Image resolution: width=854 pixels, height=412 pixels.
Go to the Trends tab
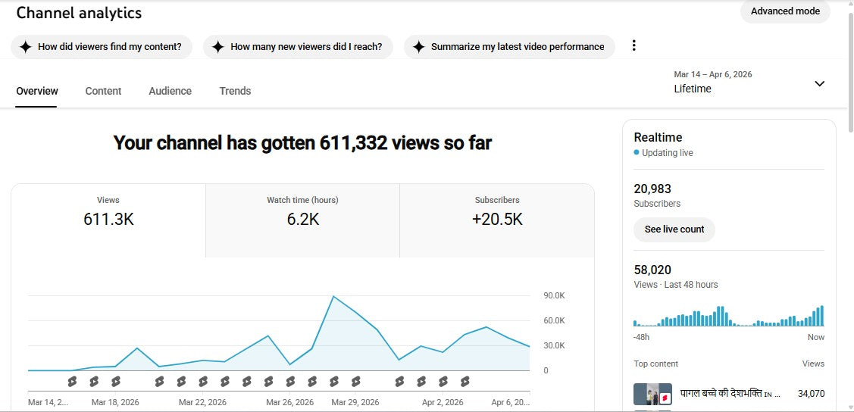pyautogui.click(x=235, y=91)
